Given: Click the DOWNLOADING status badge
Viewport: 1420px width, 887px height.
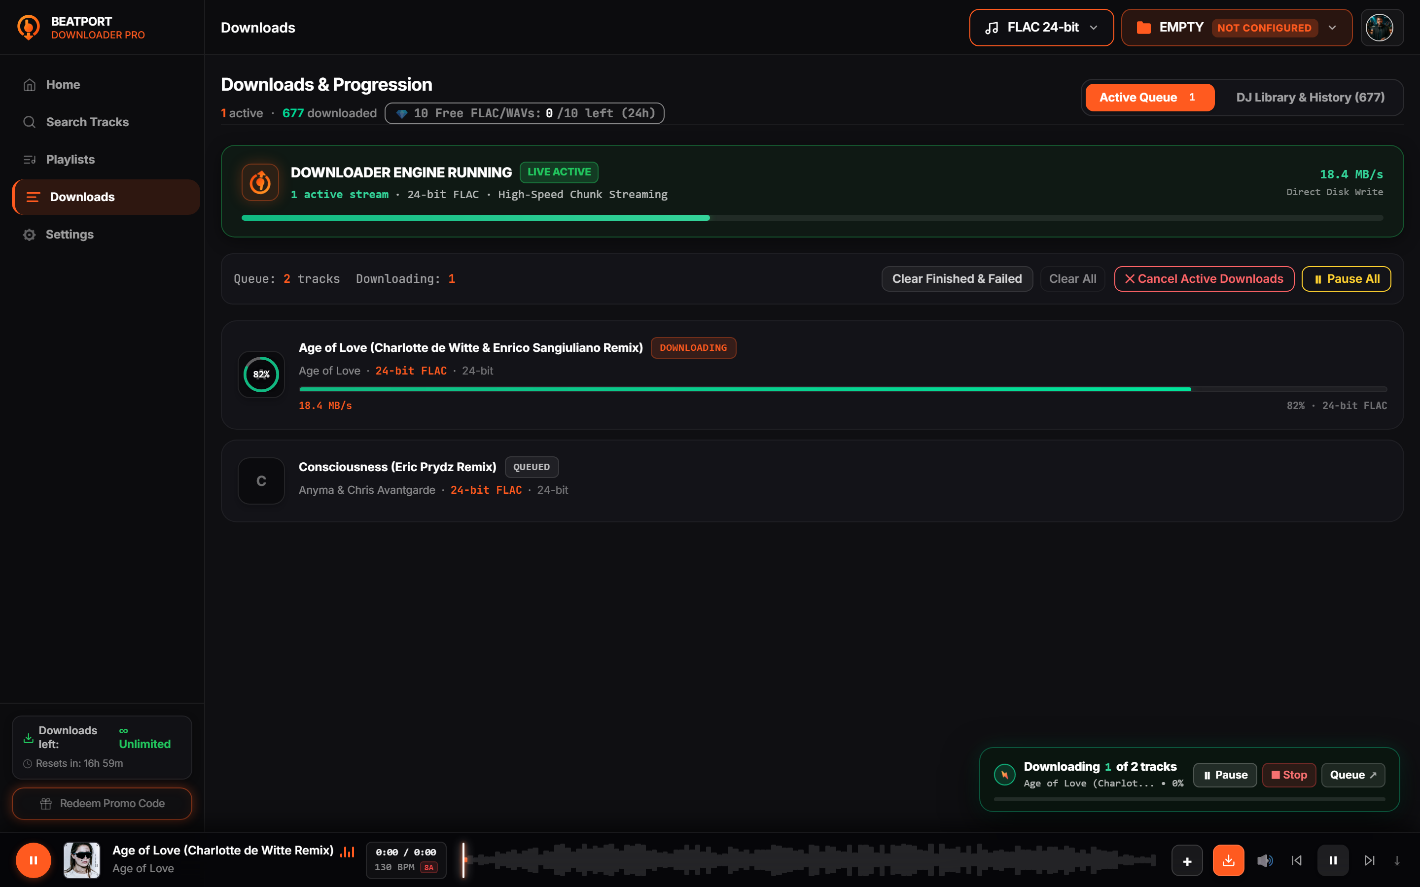Looking at the screenshot, I should click(693, 348).
